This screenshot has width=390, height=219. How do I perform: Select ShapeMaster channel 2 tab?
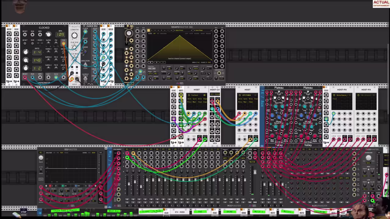pos(152,30)
